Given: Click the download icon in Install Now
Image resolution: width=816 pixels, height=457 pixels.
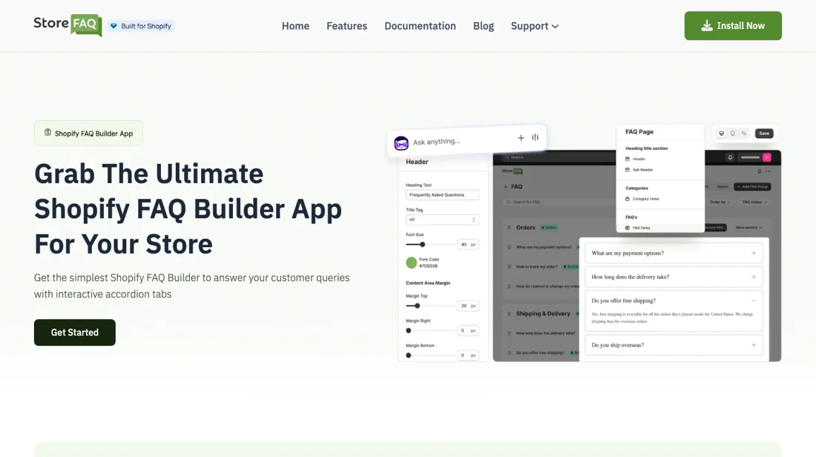Looking at the screenshot, I should [707, 26].
